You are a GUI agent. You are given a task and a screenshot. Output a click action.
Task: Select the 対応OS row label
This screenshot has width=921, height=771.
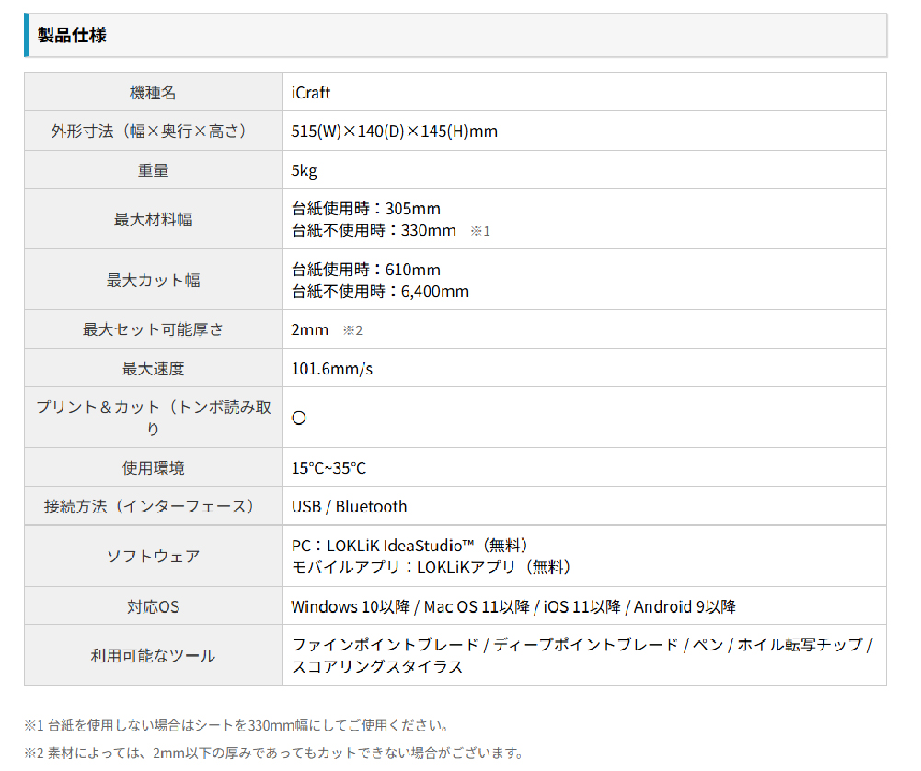coord(153,606)
